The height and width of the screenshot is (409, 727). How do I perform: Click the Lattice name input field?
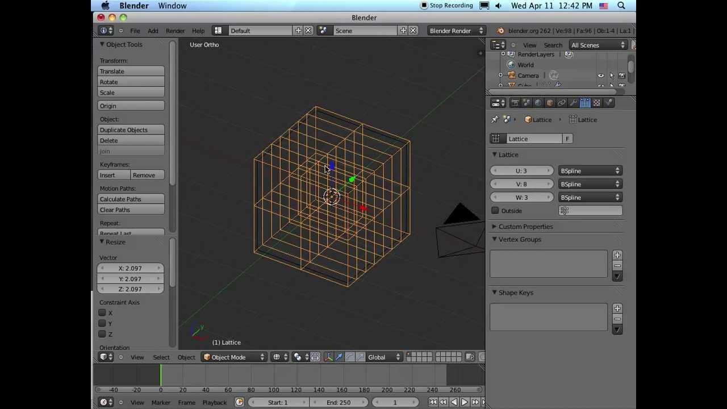[533, 139]
